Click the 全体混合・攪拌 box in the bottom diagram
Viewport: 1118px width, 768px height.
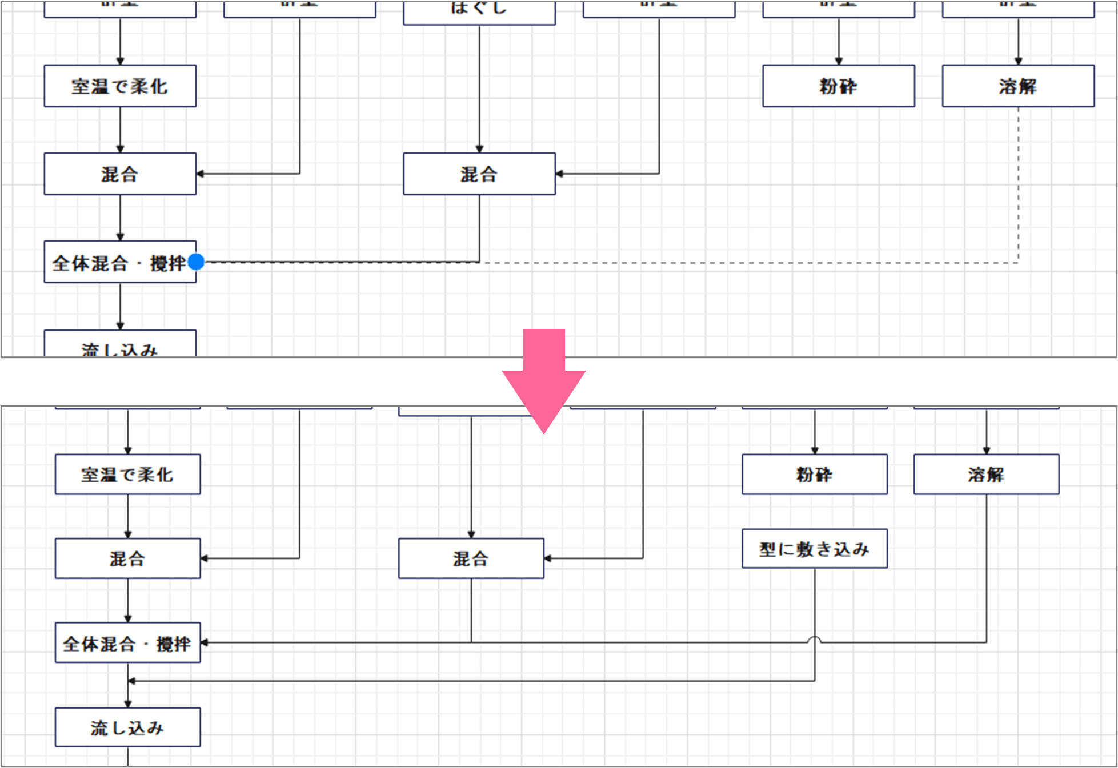coord(128,643)
